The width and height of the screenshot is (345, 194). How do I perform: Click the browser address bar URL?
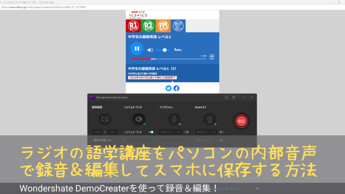43,7
